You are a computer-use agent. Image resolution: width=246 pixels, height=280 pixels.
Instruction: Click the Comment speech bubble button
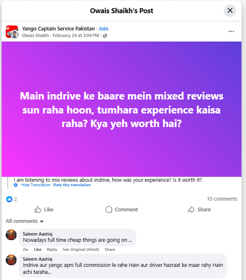[121, 209]
